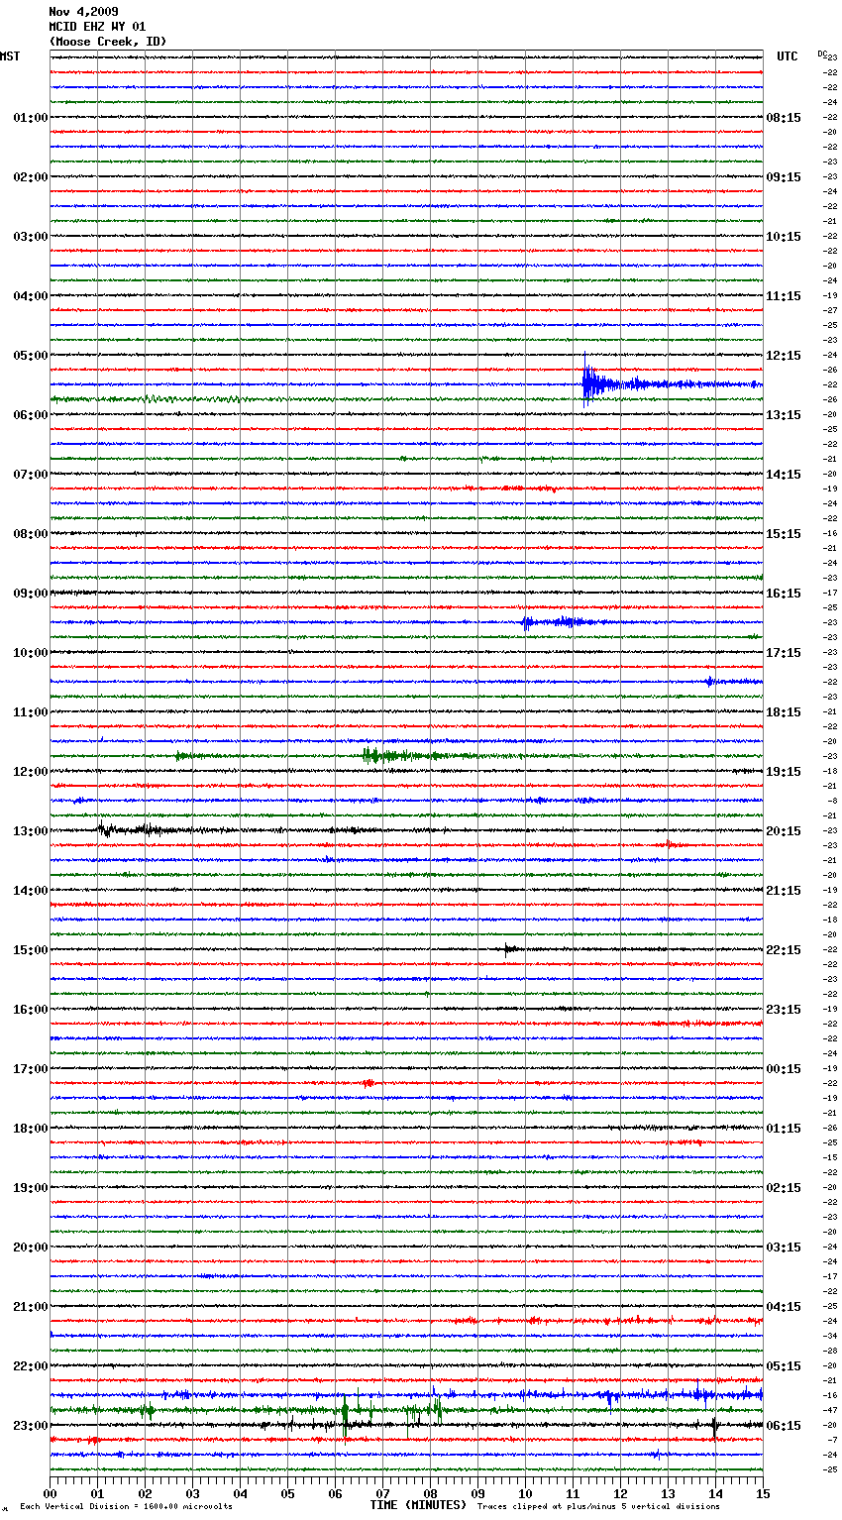The height and width of the screenshot is (1520, 842).
Task: Click the 17:00 MST hour label
Action: point(30,1069)
